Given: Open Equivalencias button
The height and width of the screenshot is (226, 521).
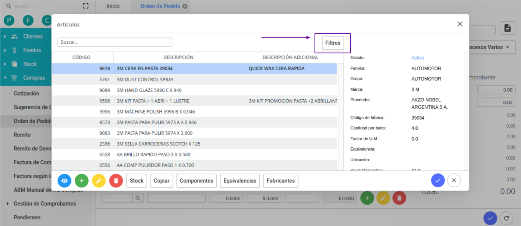Looking at the screenshot, I should tap(240, 181).
